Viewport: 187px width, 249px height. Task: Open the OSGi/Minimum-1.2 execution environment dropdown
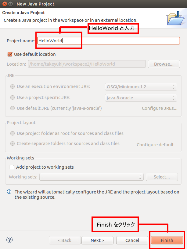pos(141,87)
